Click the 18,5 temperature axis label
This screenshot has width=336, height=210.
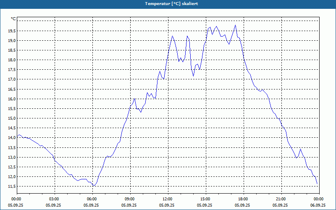(12, 50)
